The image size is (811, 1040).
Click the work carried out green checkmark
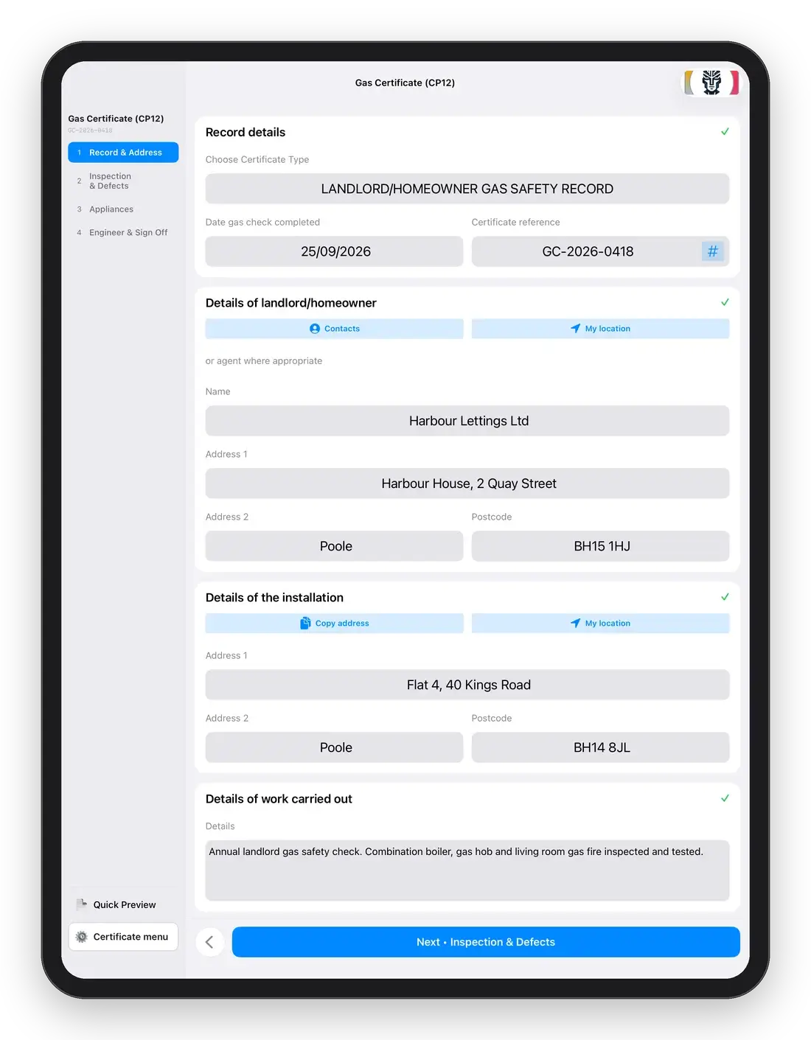[725, 798]
